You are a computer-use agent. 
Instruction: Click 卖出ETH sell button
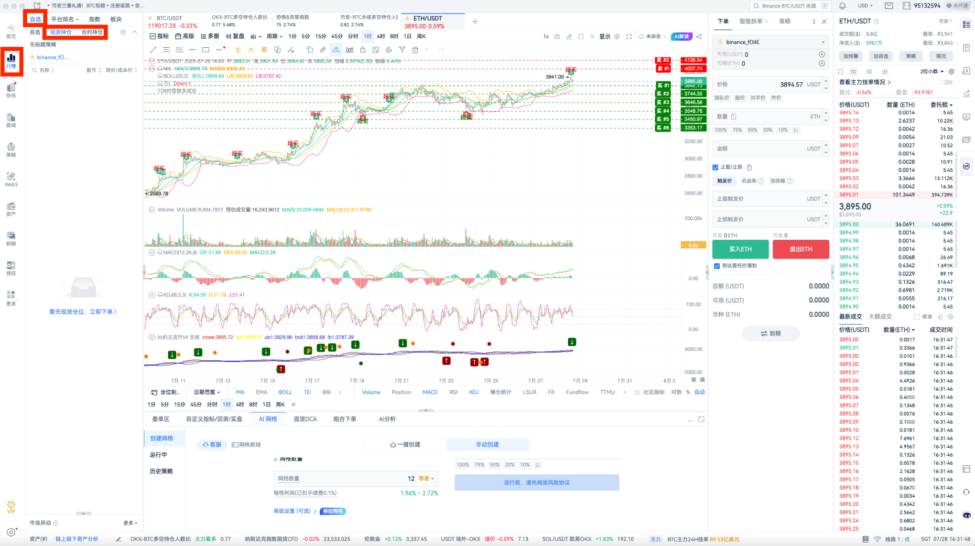[801, 249]
